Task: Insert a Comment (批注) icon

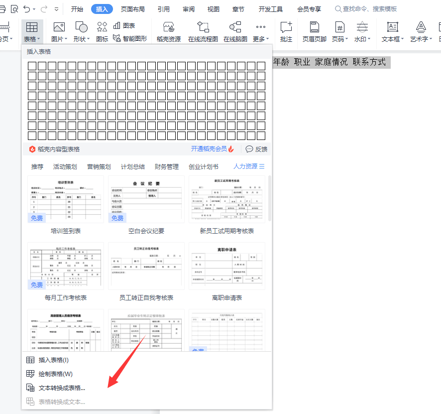Action: (x=286, y=27)
